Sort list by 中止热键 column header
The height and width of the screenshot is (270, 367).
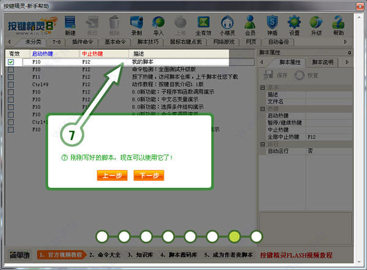coord(105,54)
